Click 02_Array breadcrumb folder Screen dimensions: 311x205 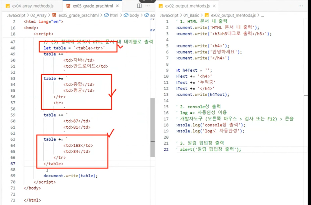pos(38,15)
